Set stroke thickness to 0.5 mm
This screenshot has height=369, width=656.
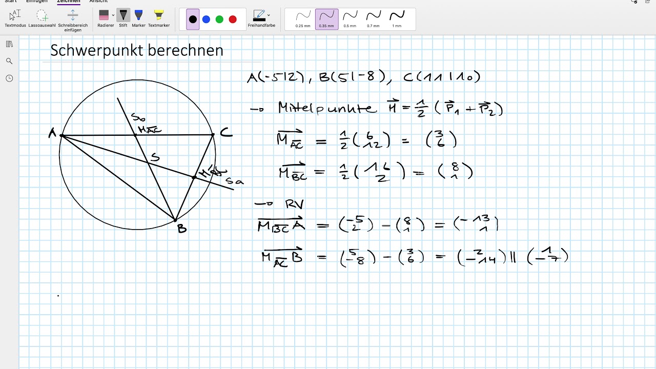350,19
